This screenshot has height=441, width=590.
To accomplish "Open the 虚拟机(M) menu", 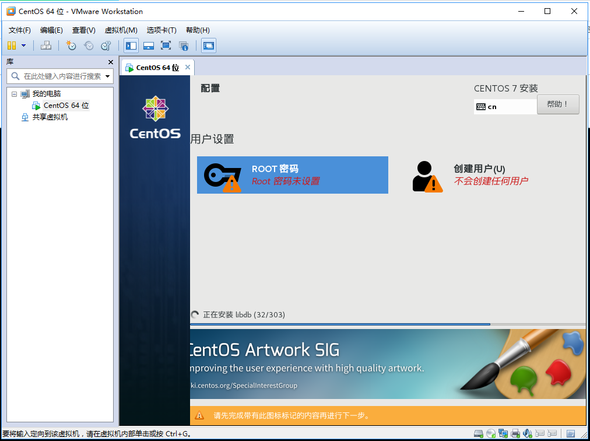I will point(121,30).
